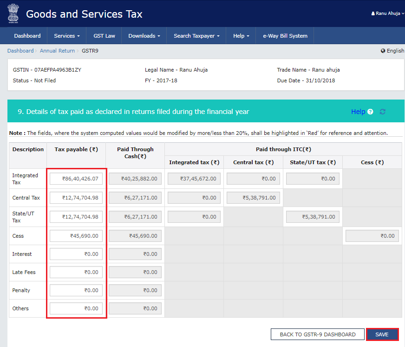
Task: Click the Goods and Services Tax emblem logo
Action: (x=13, y=14)
